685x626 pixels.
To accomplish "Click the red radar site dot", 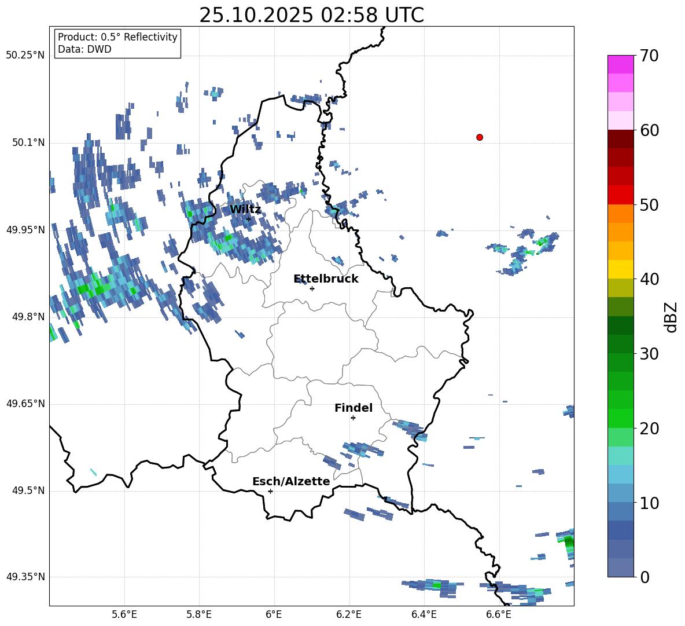I will point(479,137).
